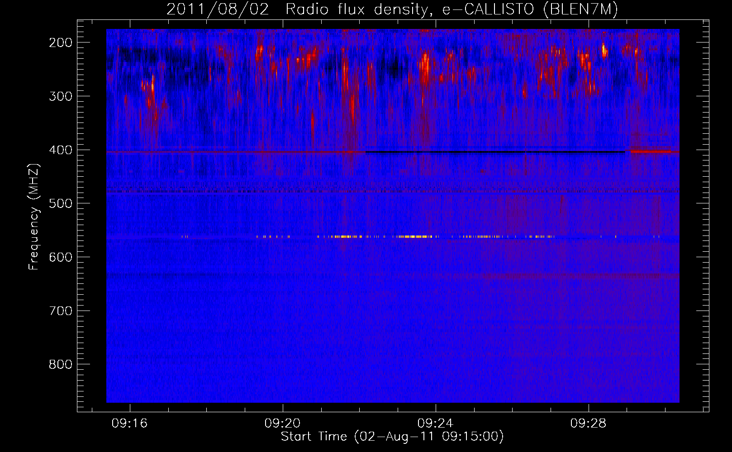
Task: Click the black horizontal line near 400 MHz
Action: tap(495, 152)
